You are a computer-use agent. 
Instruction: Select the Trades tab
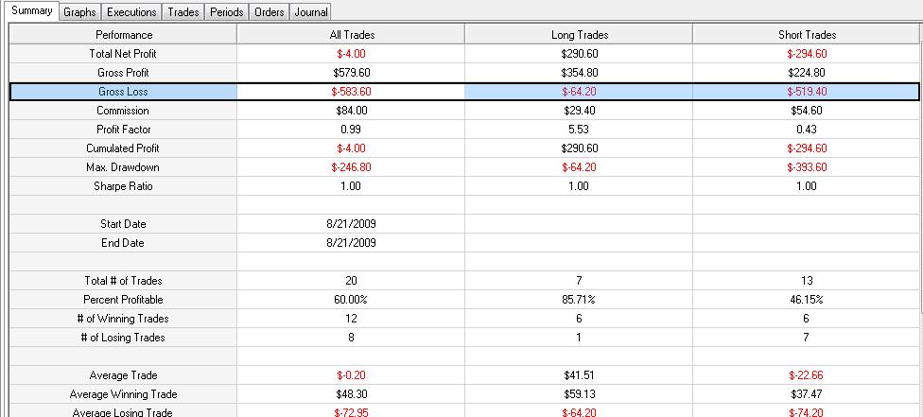(183, 11)
